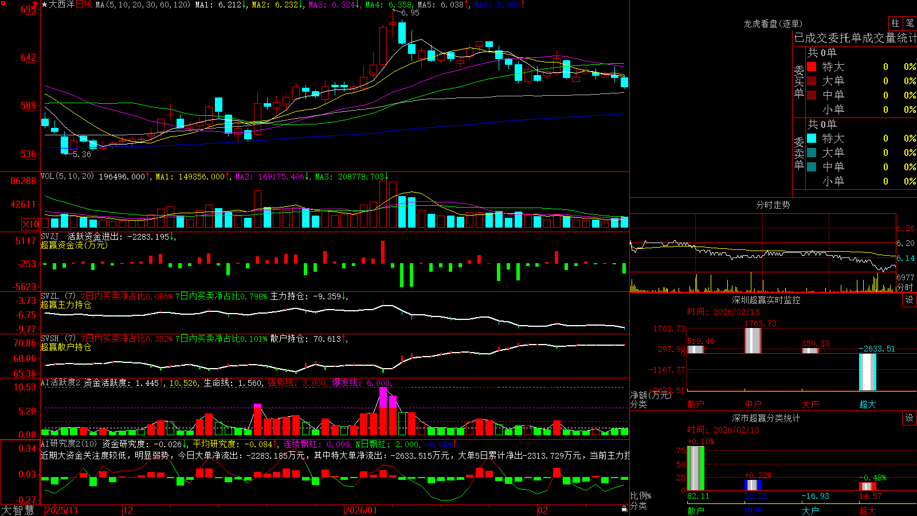This screenshot has width=917, height=516.
Task: Click the teal 大单 sell-order swatch
Action: click(x=812, y=153)
